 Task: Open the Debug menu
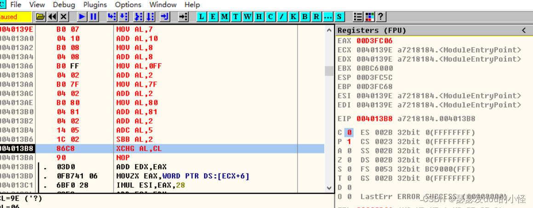[64, 5]
